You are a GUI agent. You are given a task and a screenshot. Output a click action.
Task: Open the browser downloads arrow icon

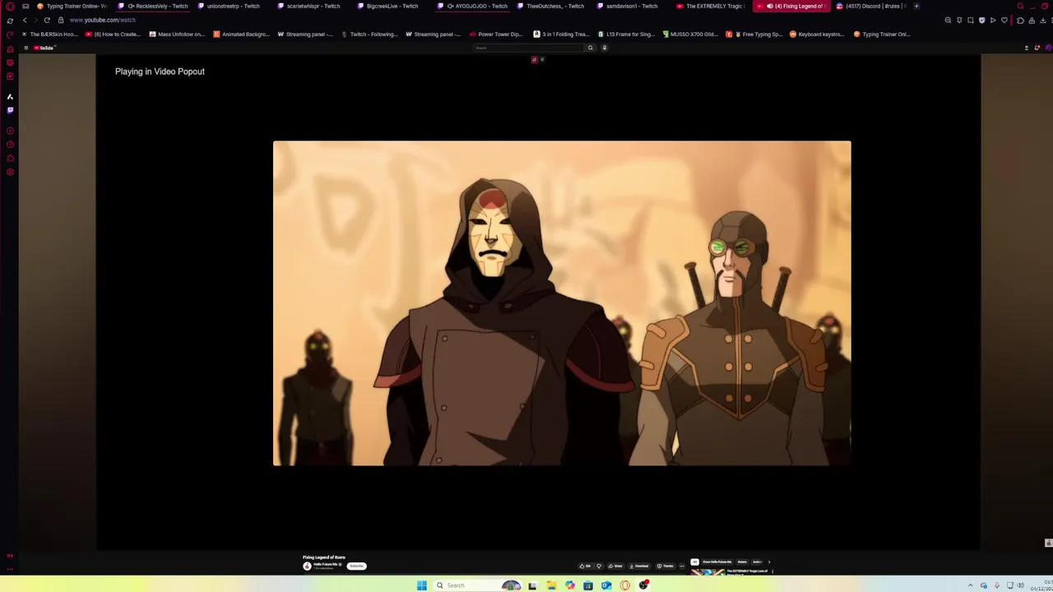pos(1043,20)
